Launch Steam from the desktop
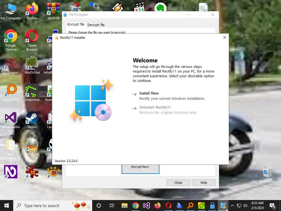Screen dimensions: 281x211 point(32,120)
